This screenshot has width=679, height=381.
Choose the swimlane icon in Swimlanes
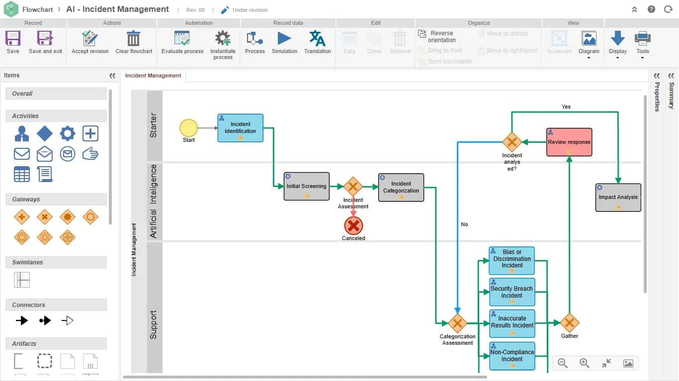point(22,280)
